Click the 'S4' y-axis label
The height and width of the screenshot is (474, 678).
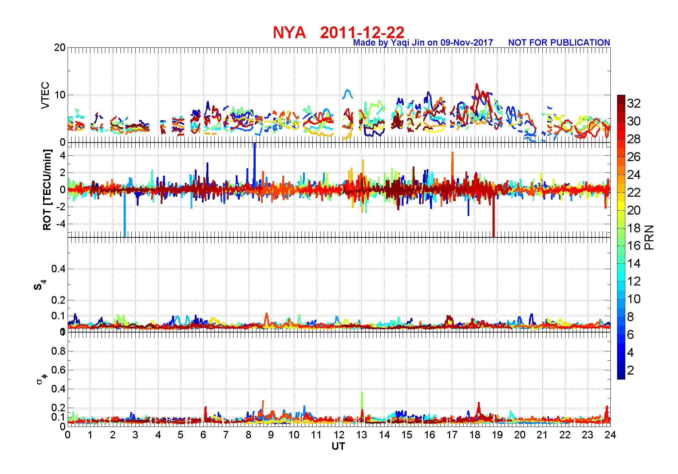click(40, 285)
